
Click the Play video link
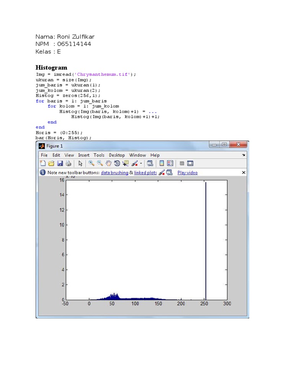[x=188, y=173]
